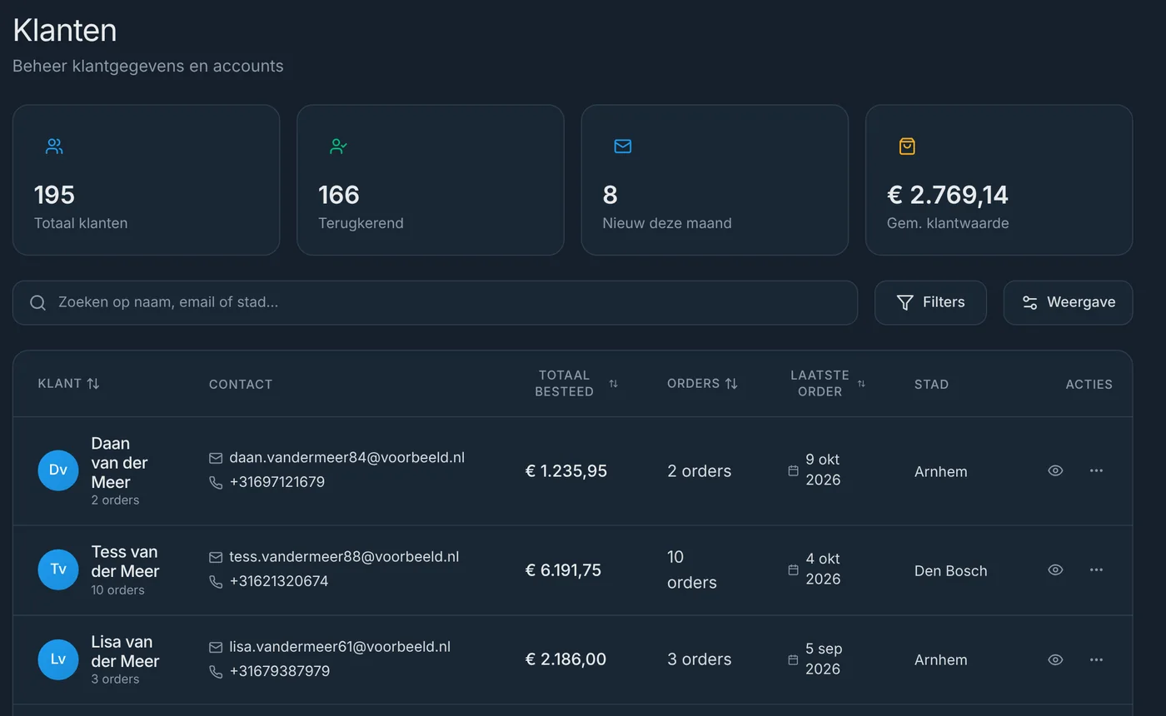This screenshot has height=716, width=1166.
Task: Open the Filters button
Action: (x=930, y=302)
